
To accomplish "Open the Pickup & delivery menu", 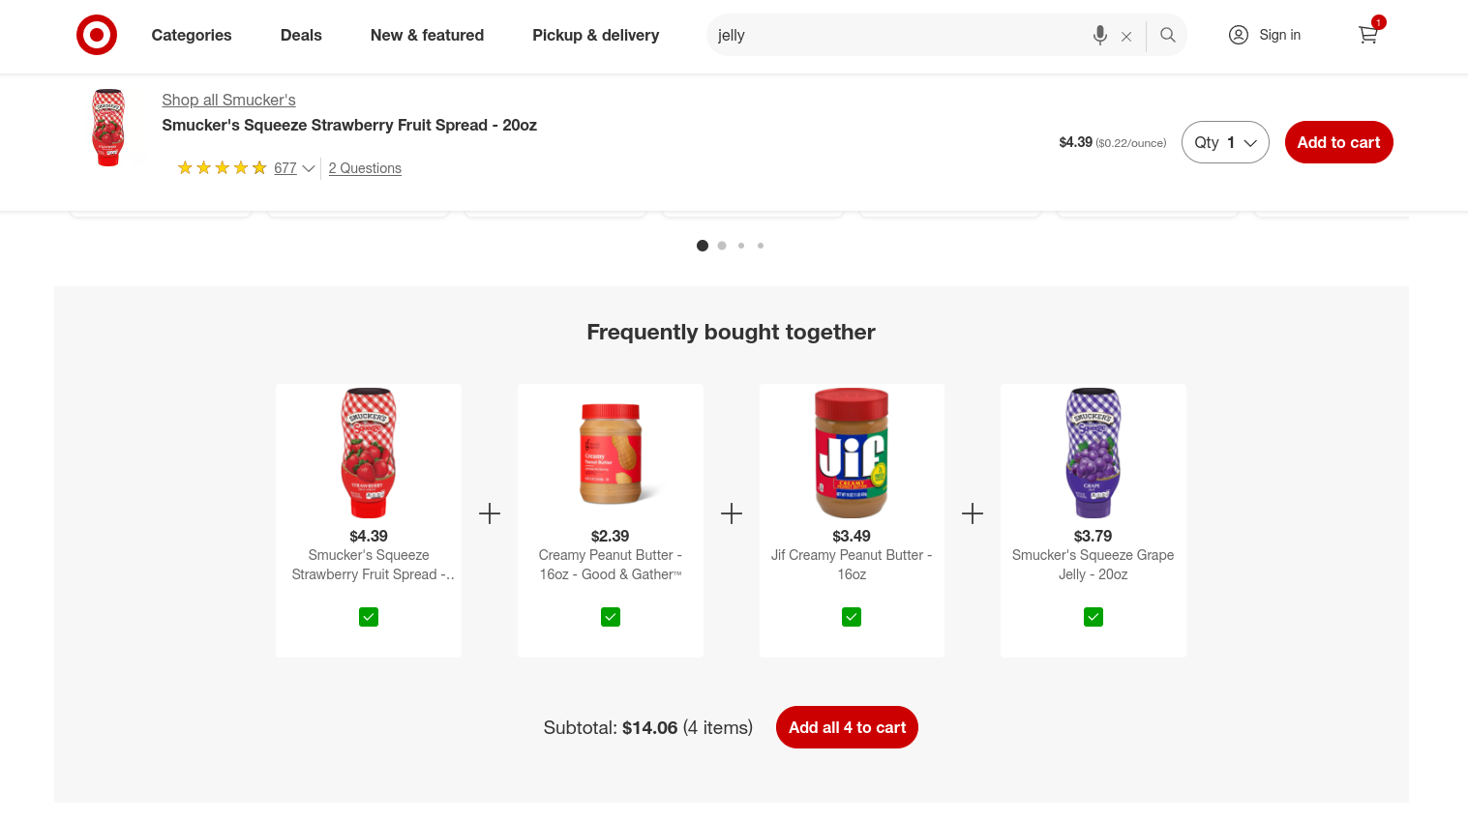I will click(x=595, y=35).
